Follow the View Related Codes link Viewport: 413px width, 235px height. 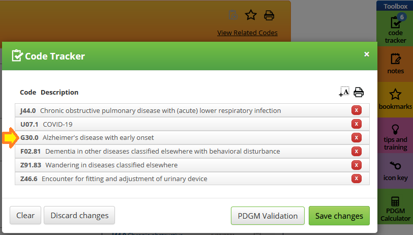click(x=247, y=33)
